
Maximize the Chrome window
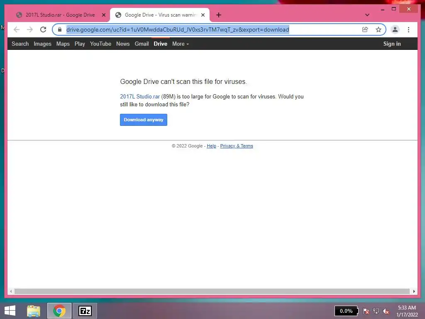click(x=394, y=9)
